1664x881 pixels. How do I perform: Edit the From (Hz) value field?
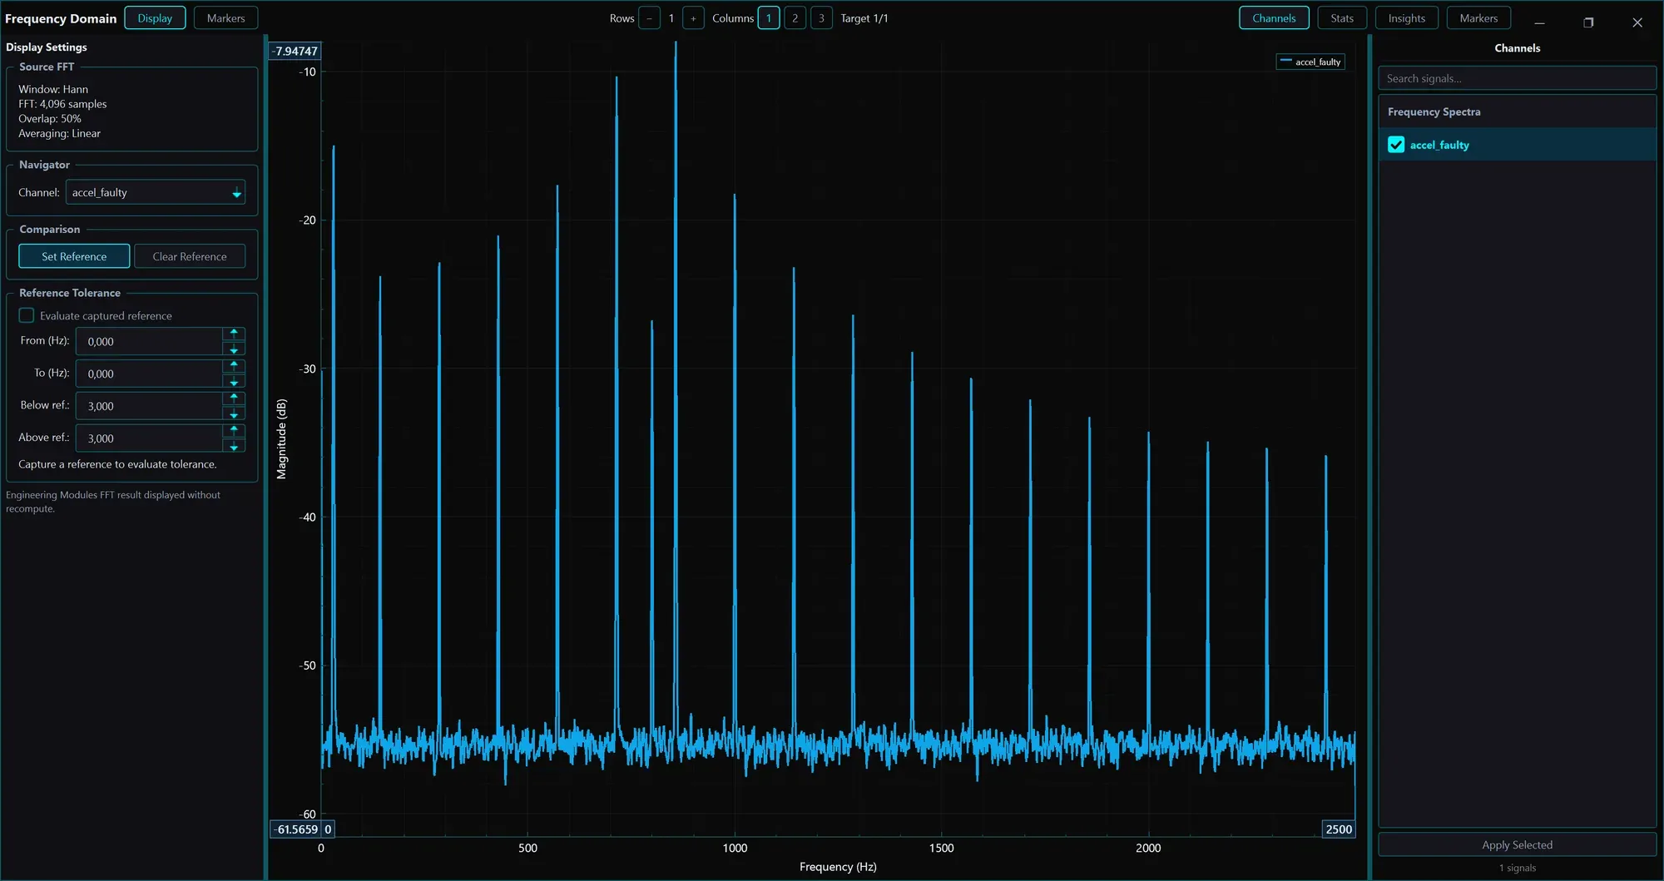[x=149, y=341]
